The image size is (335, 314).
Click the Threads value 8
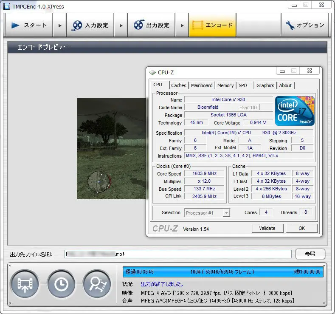(x=306, y=212)
